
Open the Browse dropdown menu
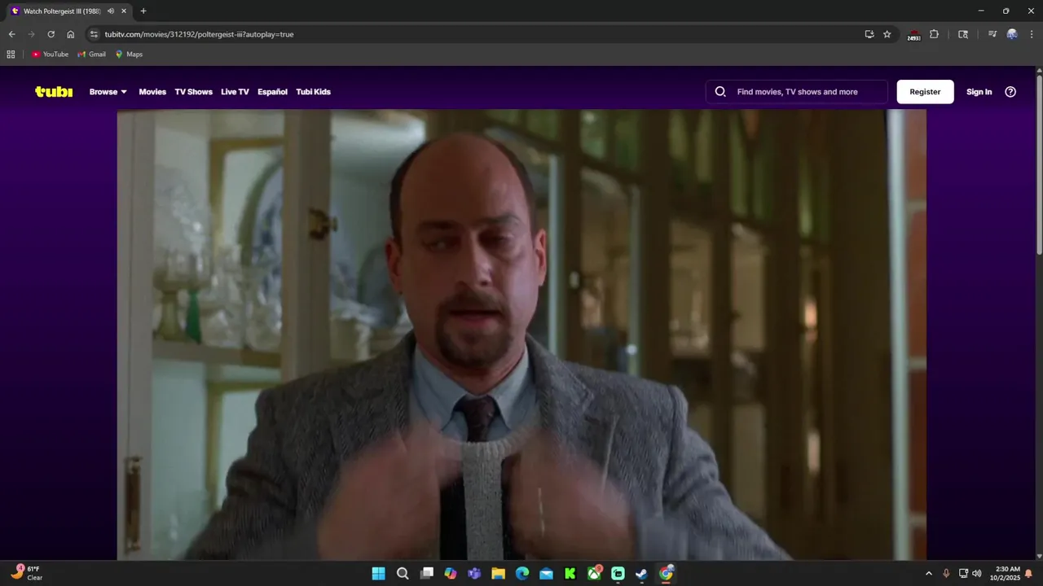click(x=108, y=92)
